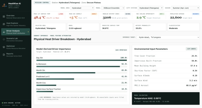The width and height of the screenshot is (202, 108).
Task: Click the Selected Area card
Action: pos(50,27)
